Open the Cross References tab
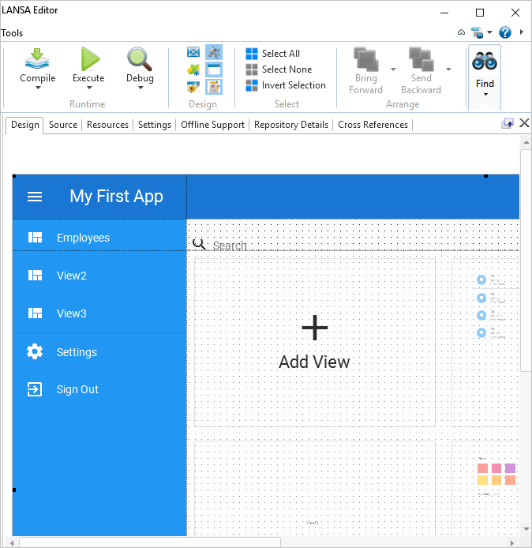This screenshot has height=548, width=532. point(373,125)
